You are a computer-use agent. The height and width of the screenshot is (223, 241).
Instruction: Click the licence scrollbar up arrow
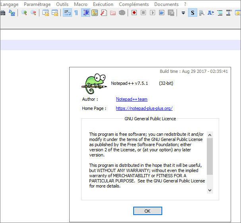pyautogui.click(x=210, y=135)
